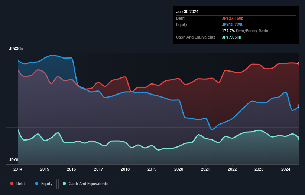The image size is (305, 195).
Task: Click the 2017 x-axis label
Action: (98, 169)
